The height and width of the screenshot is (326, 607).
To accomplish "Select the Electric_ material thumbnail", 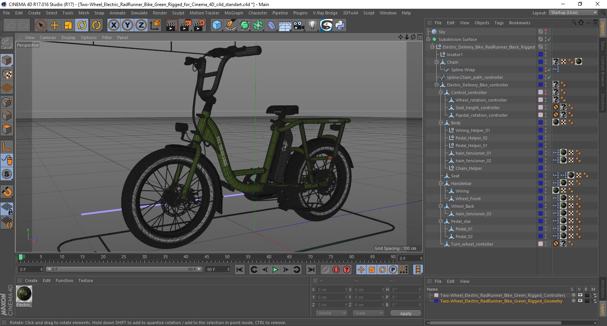I will 24,294.
